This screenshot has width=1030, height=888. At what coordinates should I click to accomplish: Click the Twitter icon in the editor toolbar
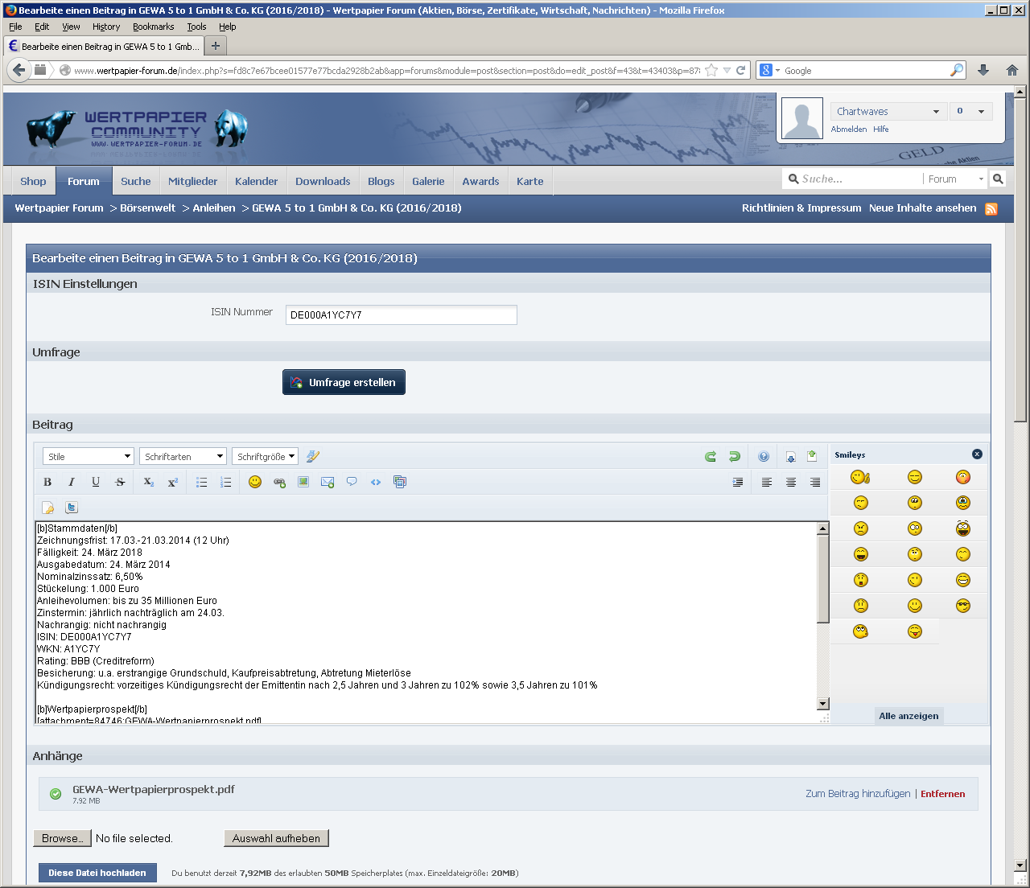(x=72, y=508)
